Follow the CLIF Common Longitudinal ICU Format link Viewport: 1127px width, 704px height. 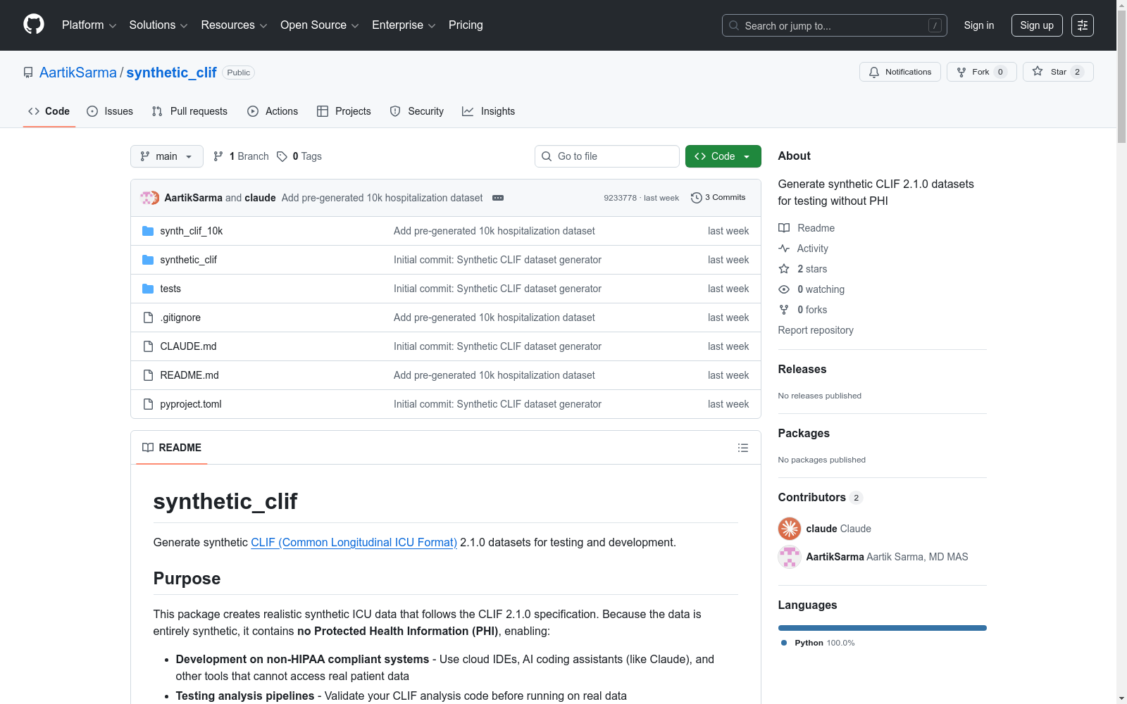click(354, 542)
